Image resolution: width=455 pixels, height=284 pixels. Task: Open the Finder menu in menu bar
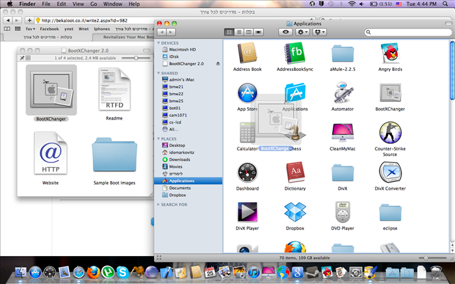pyautogui.click(x=27, y=4)
